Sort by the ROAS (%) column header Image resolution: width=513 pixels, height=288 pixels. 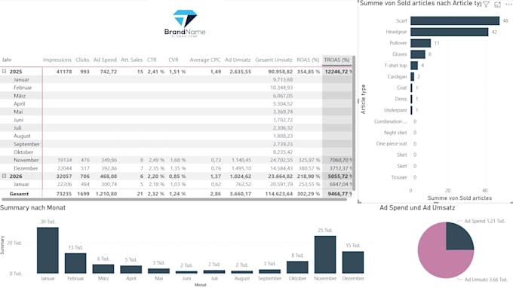click(x=308, y=60)
